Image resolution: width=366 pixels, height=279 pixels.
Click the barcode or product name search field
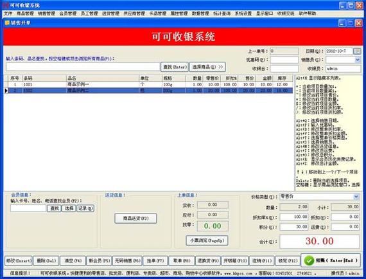click(x=83, y=67)
